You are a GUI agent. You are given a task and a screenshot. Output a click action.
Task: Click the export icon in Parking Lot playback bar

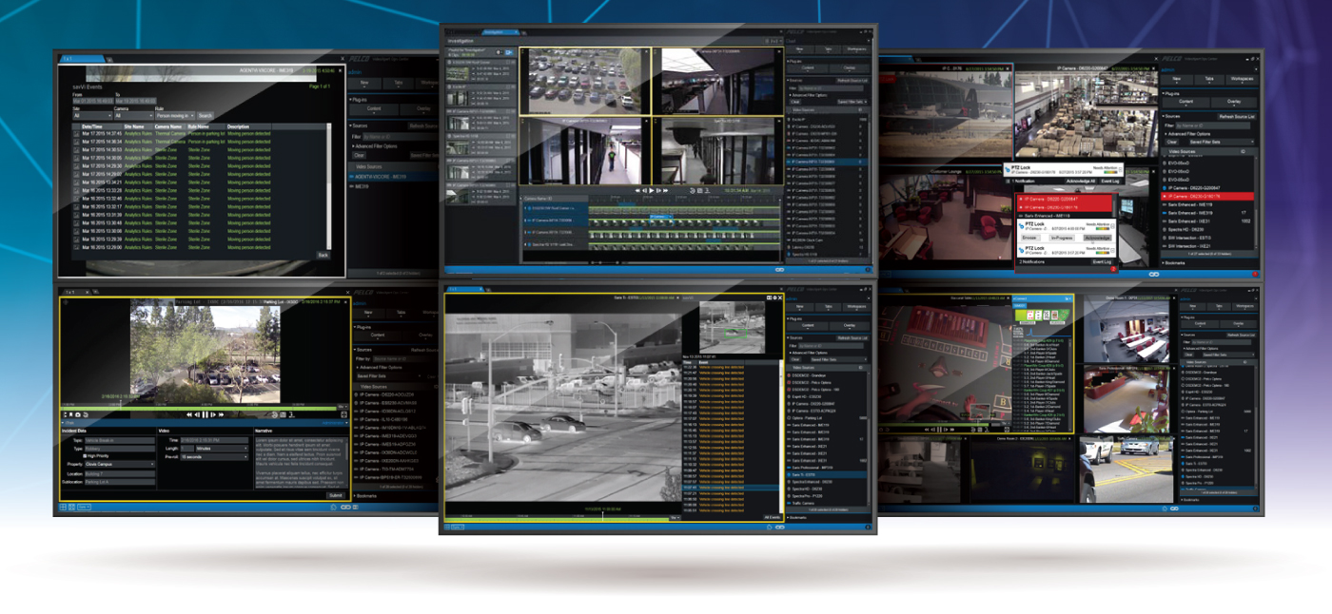291,414
